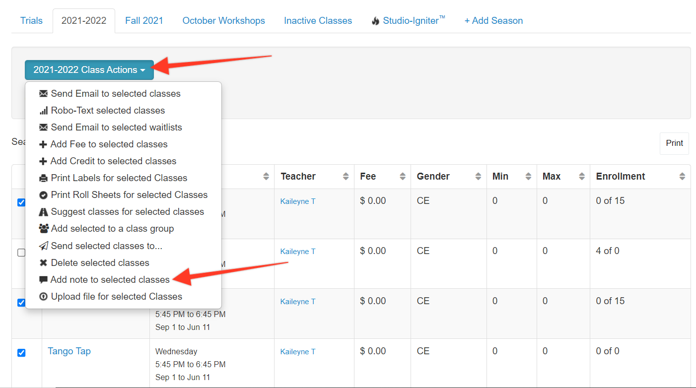Image resolution: width=696 pixels, height=388 pixels.
Task: Sort by the Max column
Action: tap(563, 177)
